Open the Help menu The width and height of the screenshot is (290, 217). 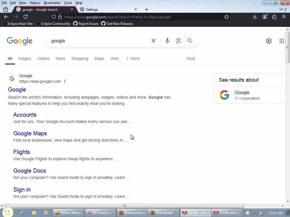[x=79, y=3]
